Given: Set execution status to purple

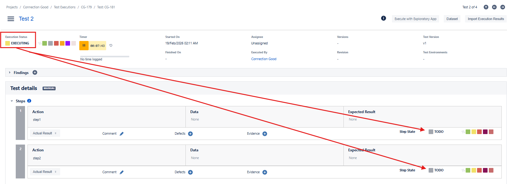Looking at the screenshot, I should [x=68, y=43].
